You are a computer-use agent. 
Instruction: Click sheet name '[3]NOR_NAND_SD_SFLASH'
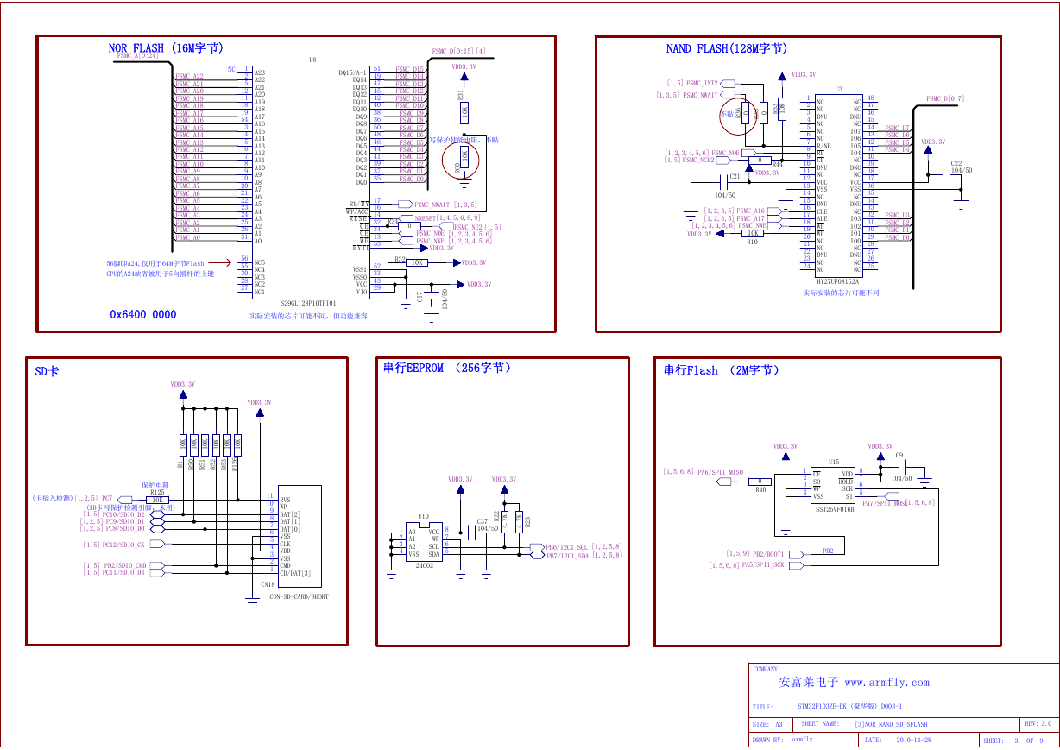point(891,724)
